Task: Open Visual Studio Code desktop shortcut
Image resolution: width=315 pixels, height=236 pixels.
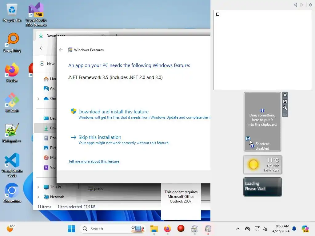Action: point(12,165)
